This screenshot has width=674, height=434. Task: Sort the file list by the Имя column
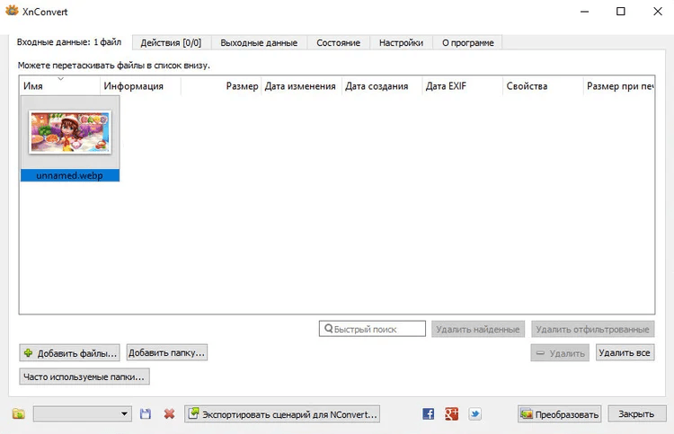58,86
